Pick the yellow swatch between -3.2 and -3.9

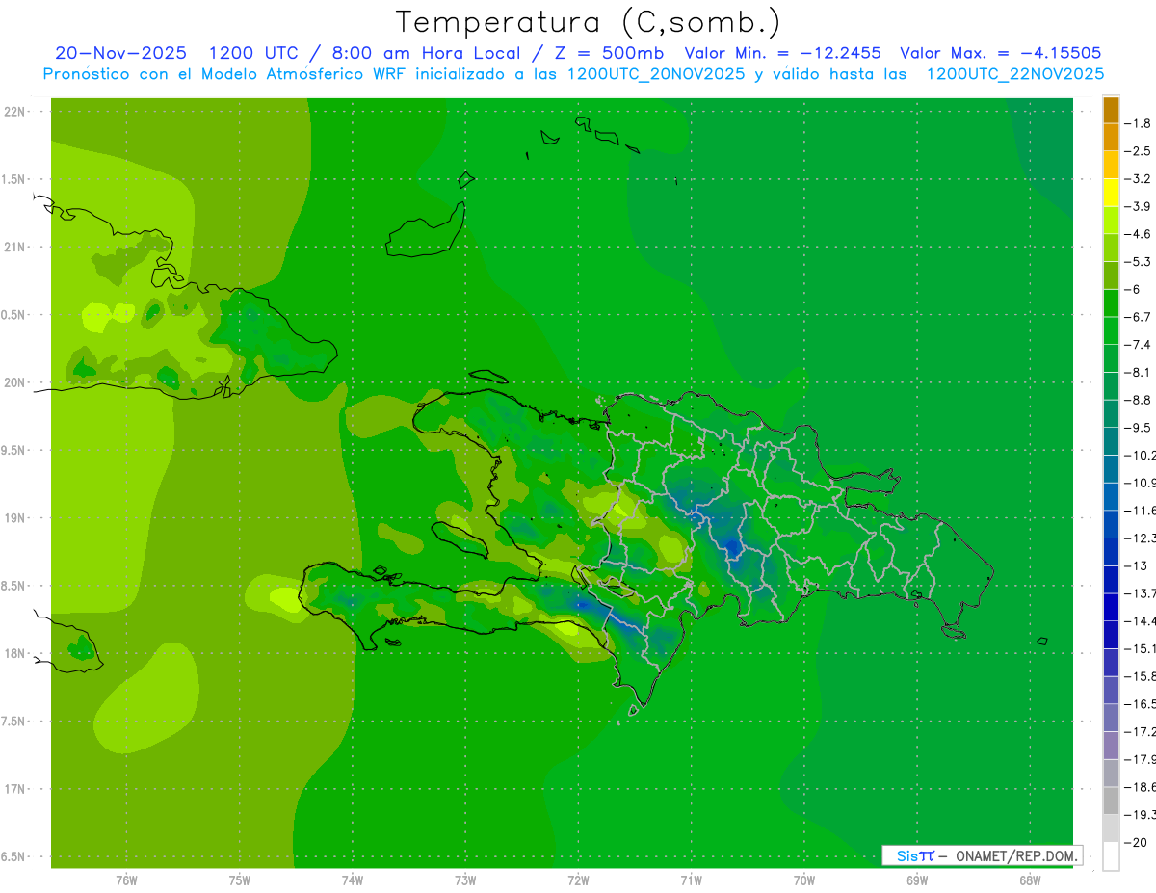pyautogui.click(x=1111, y=193)
